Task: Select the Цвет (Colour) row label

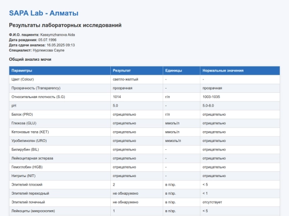Action: [x=22, y=79]
